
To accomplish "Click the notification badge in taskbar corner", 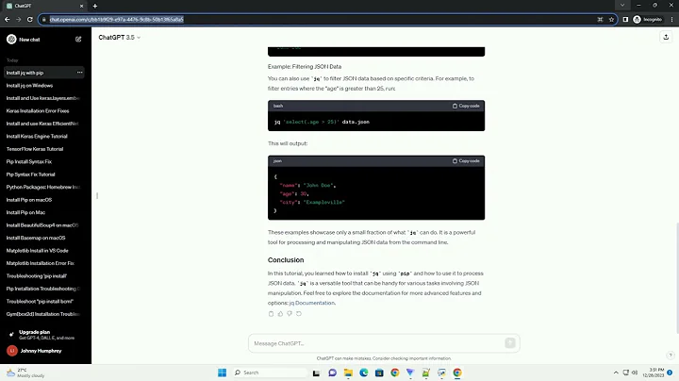I will point(671,373).
